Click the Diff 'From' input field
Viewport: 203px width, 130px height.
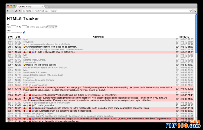tap(14, 27)
